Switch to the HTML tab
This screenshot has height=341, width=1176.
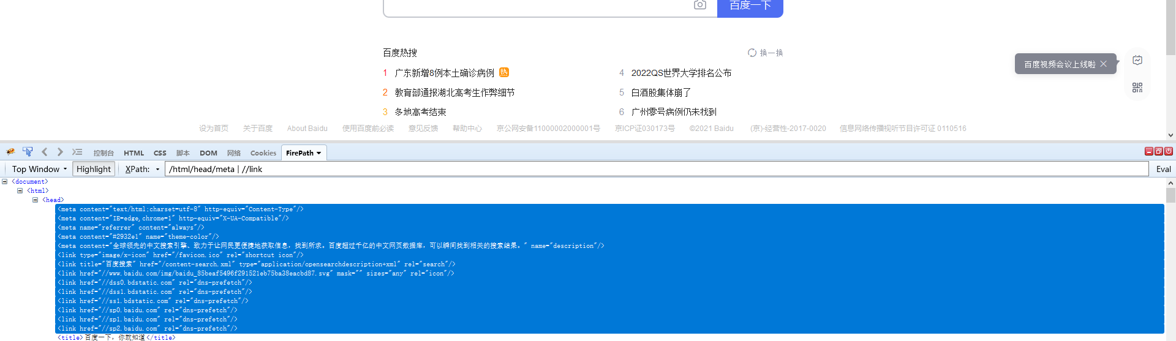click(134, 153)
